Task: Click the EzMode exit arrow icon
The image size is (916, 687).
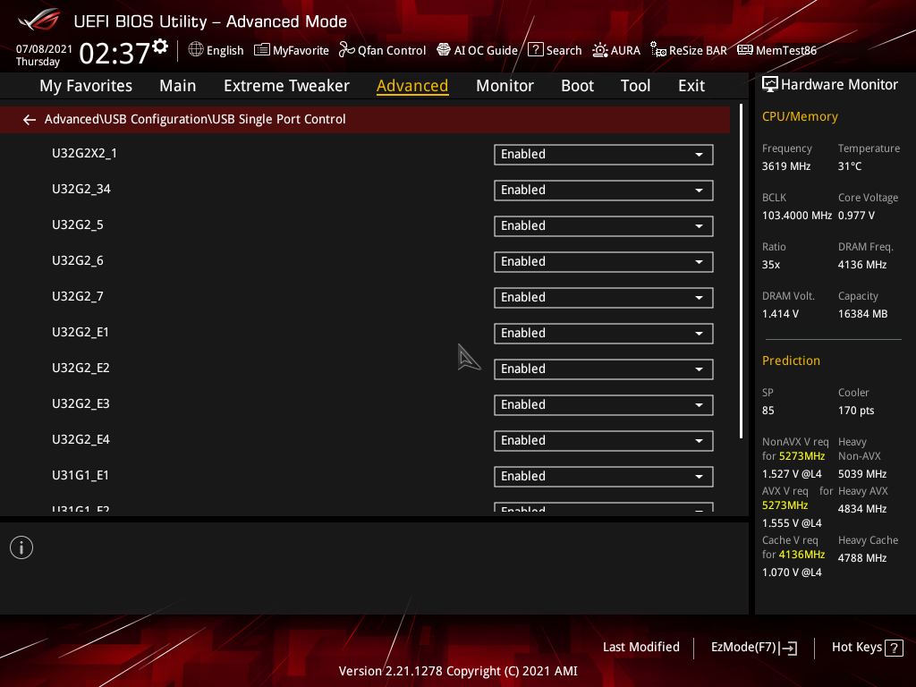Action: pyautogui.click(x=788, y=648)
